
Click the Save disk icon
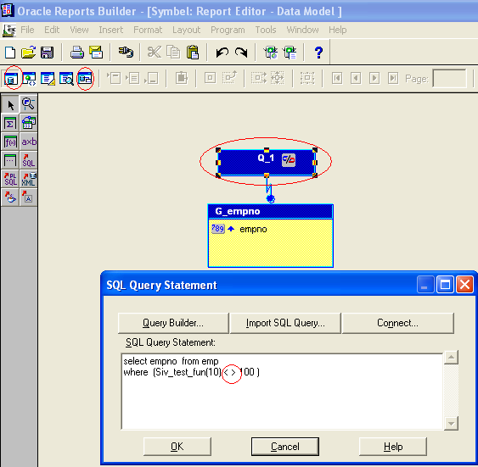tap(47, 53)
